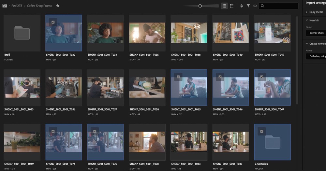Open the Broll folder
The width and height of the screenshot is (326, 171).
pos(22,33)
